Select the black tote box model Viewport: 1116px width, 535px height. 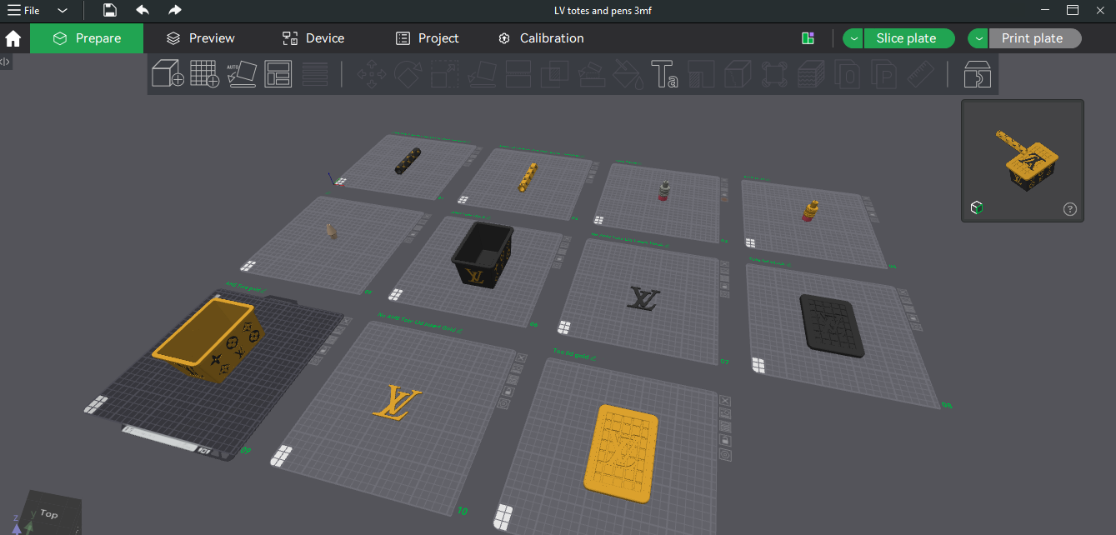pos(481,254)
